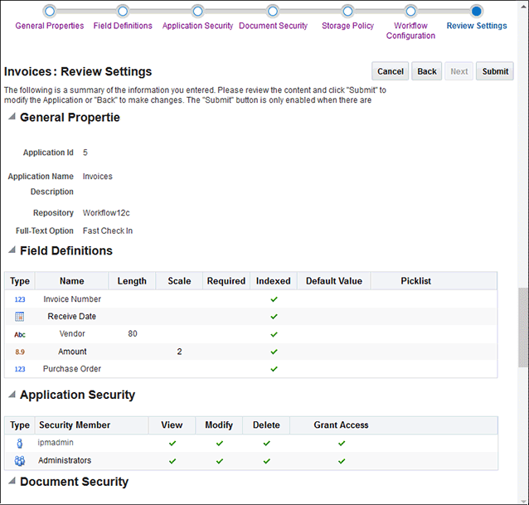Viewport: 529px width, 505px height.
Task: Collapse the General Properties section
Action: (x=11, y=118)
